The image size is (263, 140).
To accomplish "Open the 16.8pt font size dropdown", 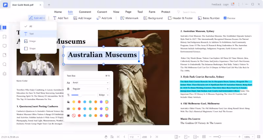I will point(104,95).
